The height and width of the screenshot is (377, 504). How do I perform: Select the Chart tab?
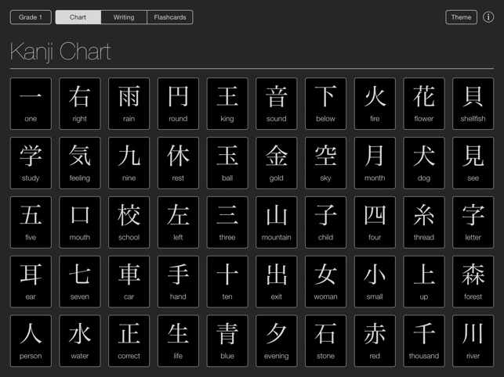78,17
